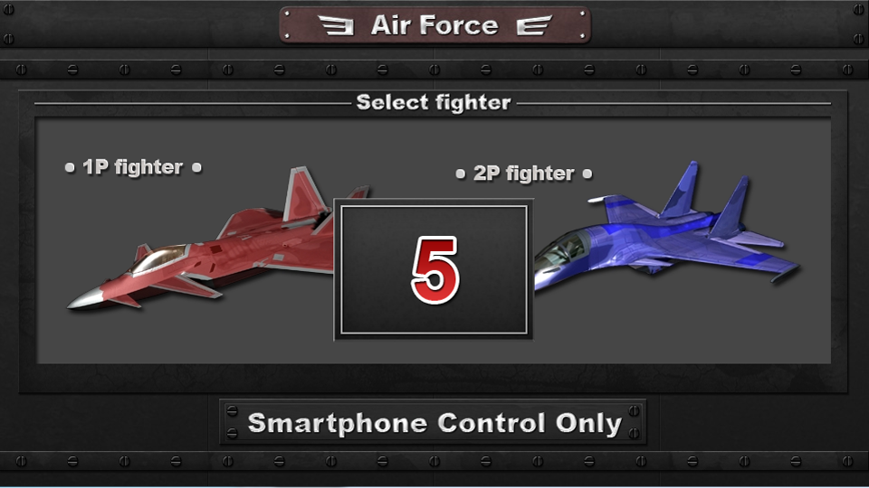Click the red jet's cockpit canopy
Viewport: 869px width, 488px height.
tap(159, 259)
